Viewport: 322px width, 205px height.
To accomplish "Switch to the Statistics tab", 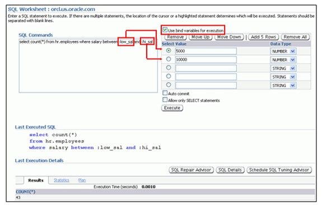I will pyautogui.click(x=62, y=180).
